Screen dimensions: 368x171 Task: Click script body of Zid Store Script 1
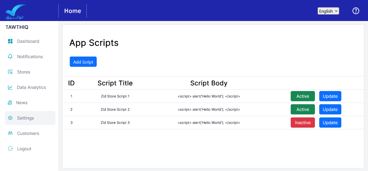[x=209, y=96]
